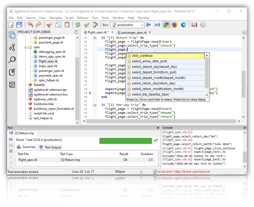Screen dimensions: 254x207
Task: Open the list panel sidebar icon
Action: (12, 85)
